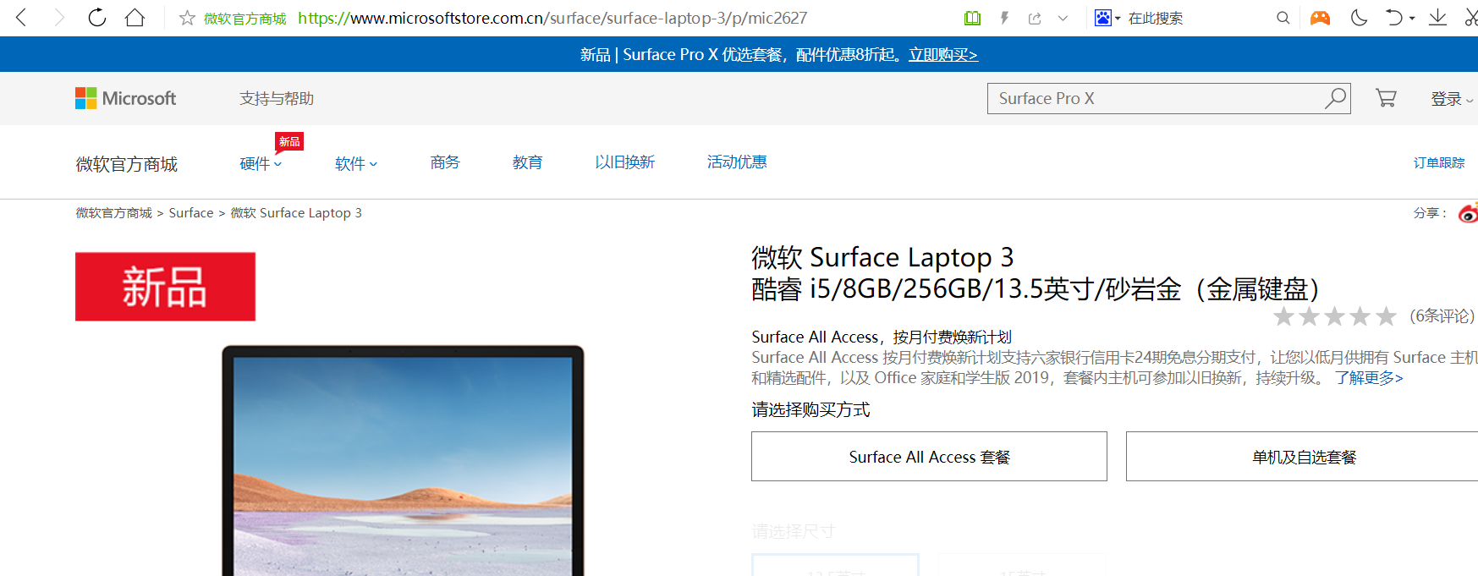Screen dimensions: 1478x576
Task: Open the Baidu search engine selector
Action: 1107,18
